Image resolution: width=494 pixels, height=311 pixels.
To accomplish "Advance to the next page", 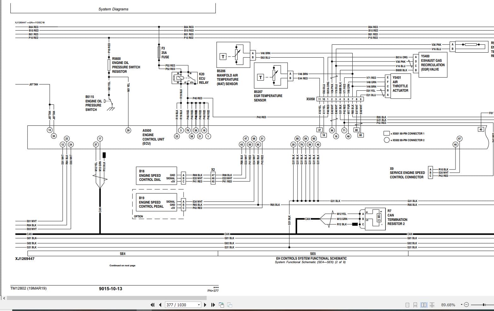I will point(205,305).
